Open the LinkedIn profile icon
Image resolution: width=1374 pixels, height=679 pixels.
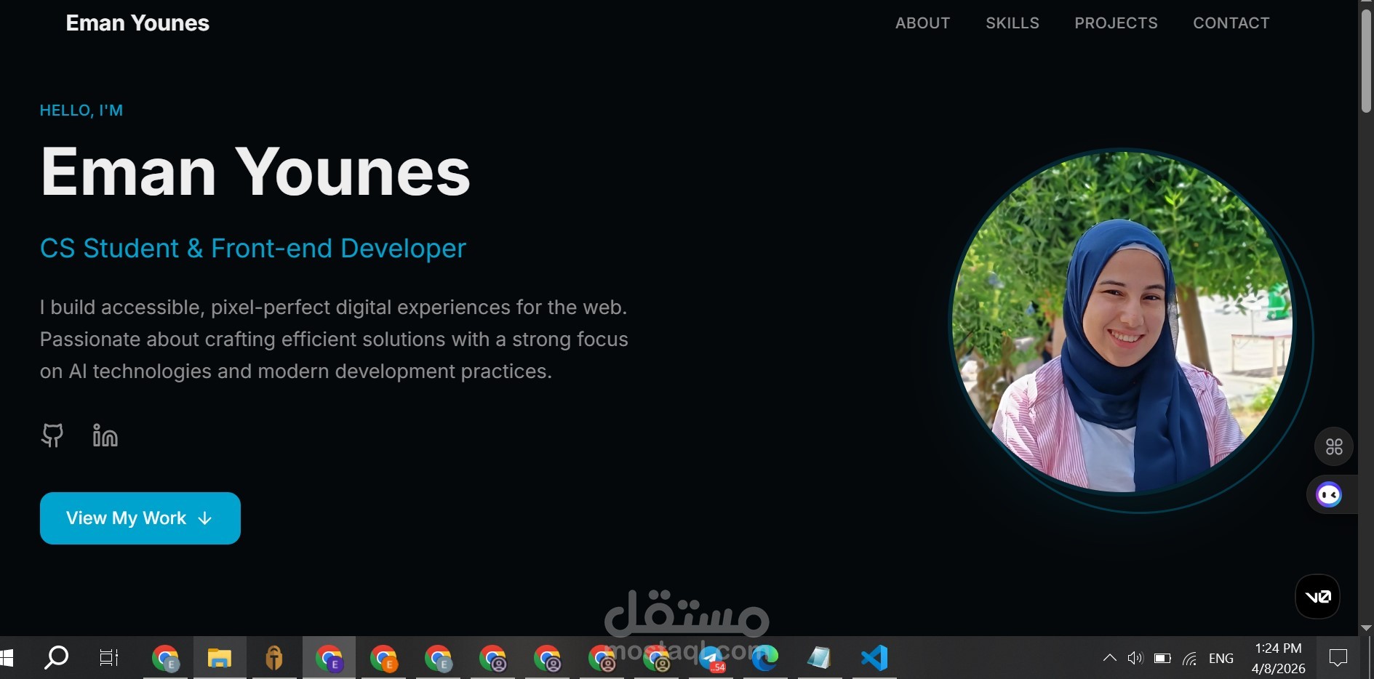point(104,436)
